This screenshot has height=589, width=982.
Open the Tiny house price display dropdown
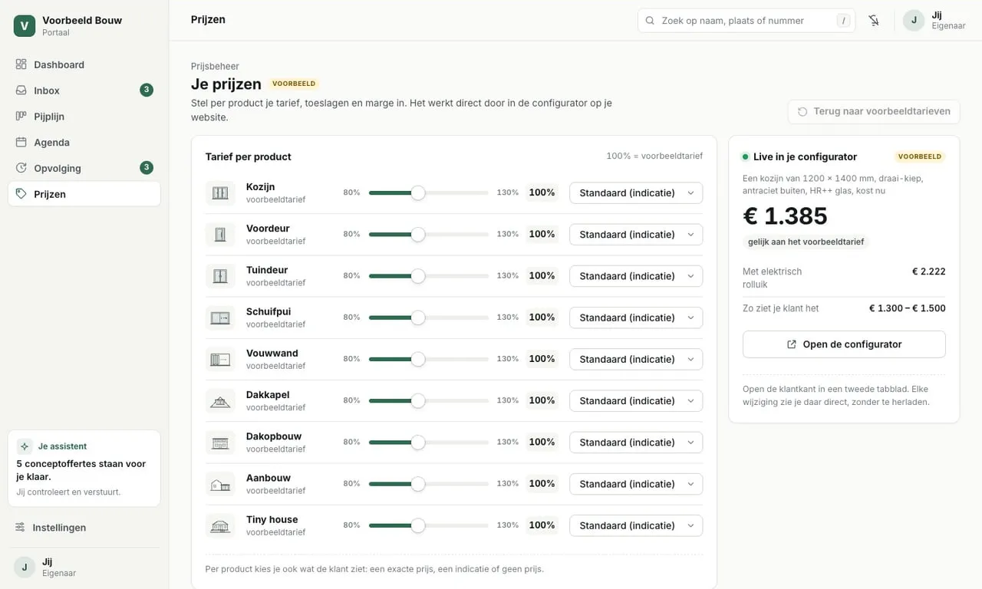(x=636, y=525)
